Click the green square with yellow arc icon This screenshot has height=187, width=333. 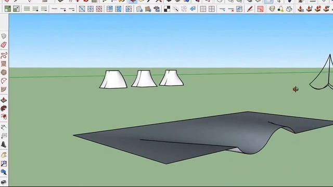(x=280, y=9)
